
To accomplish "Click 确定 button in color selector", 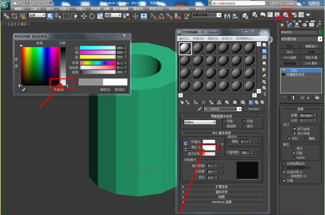I will 105,89.
